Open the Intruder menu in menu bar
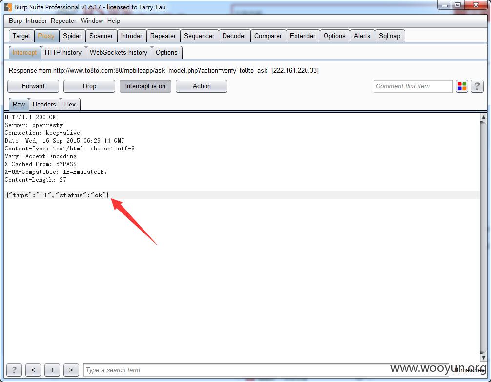The height and width of the screenshot is (382, 491). coord(36,21)
